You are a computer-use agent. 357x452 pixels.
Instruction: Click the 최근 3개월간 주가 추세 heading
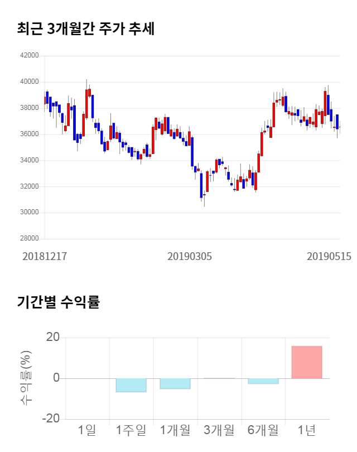coord(86,28)
